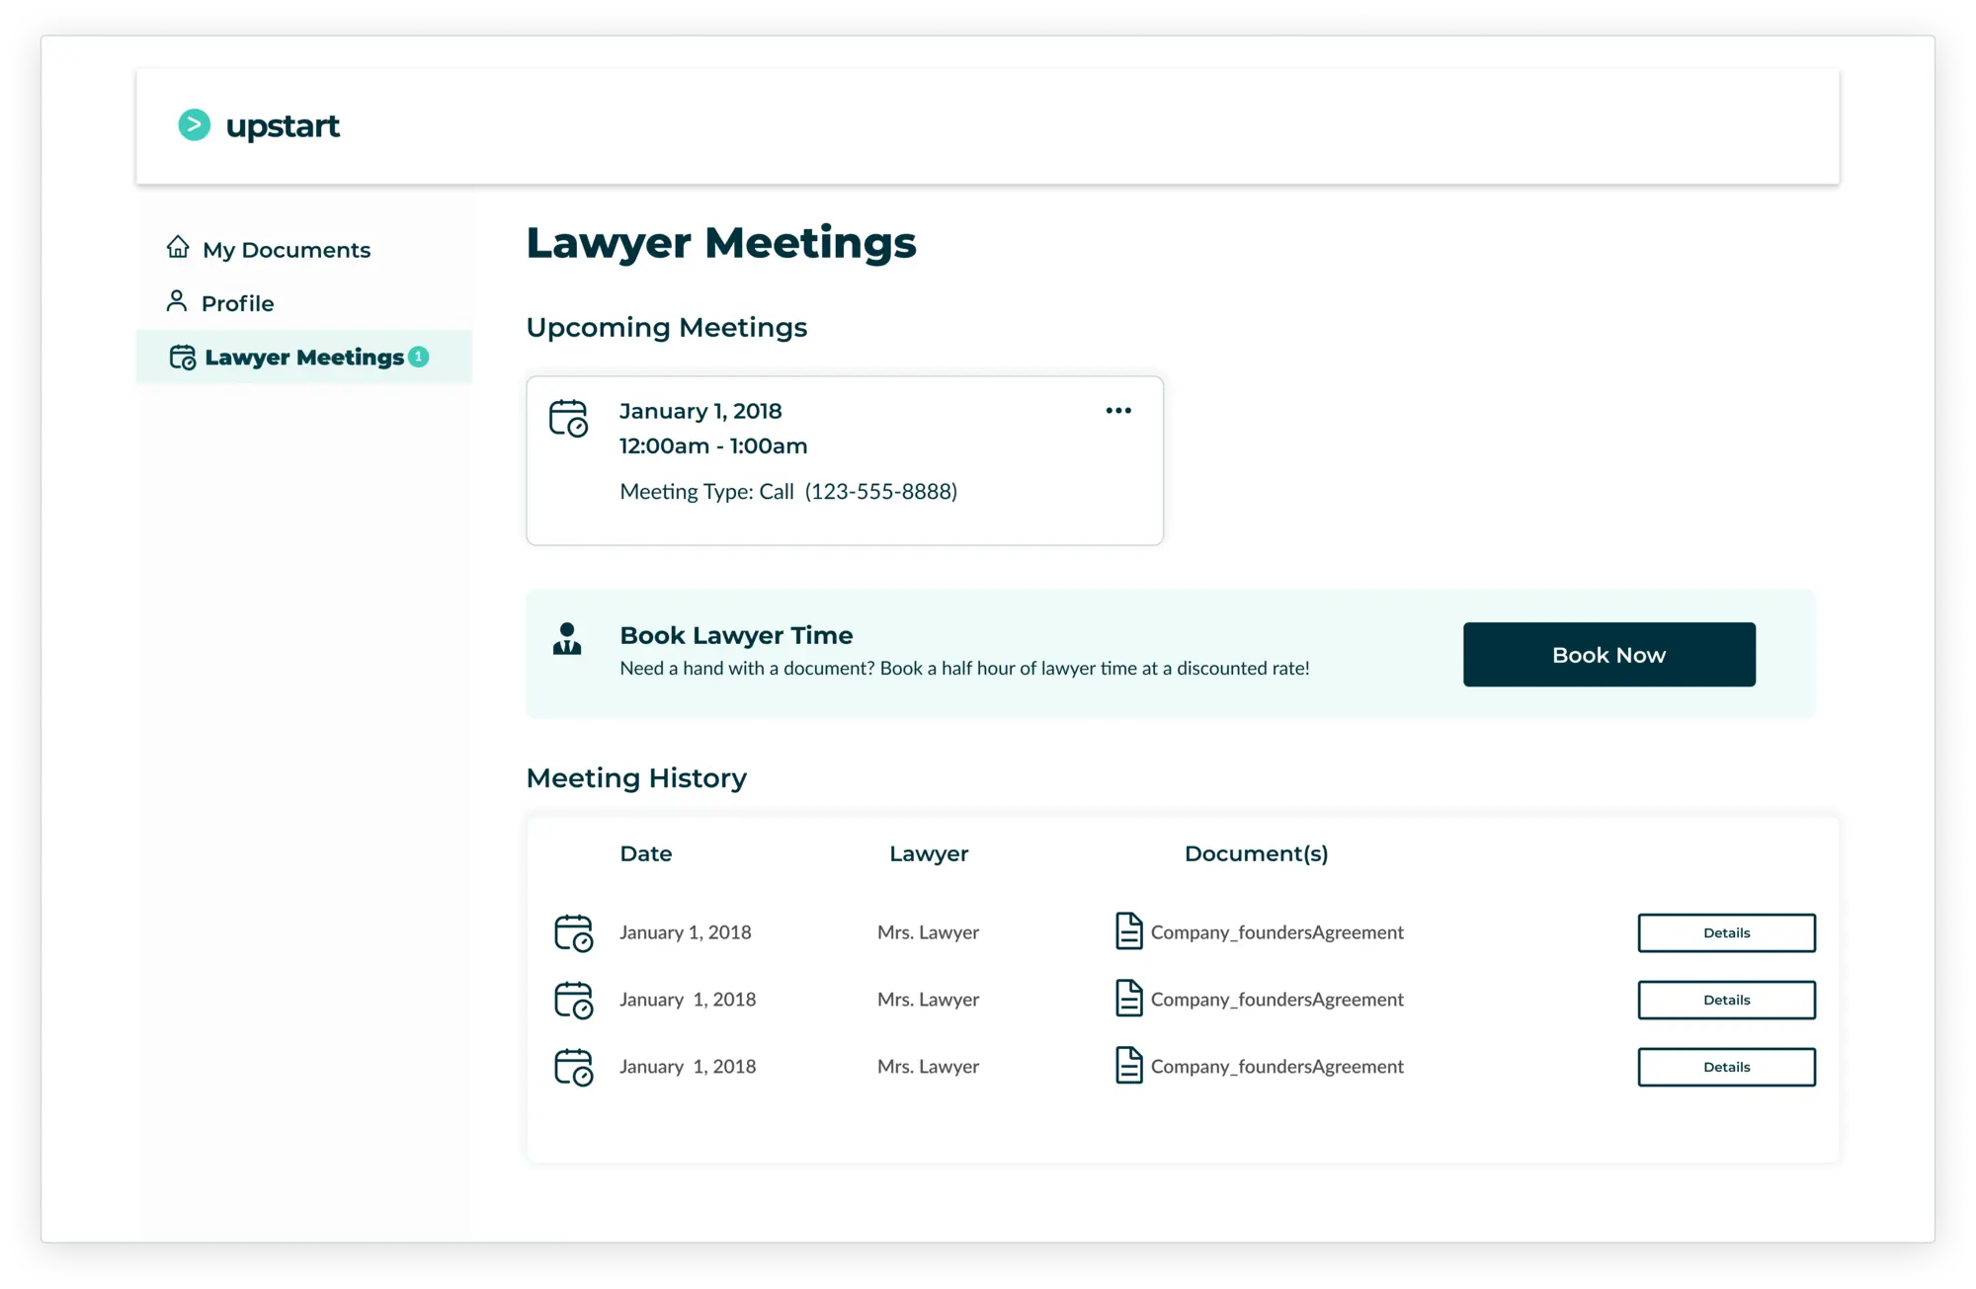Click the Lawyer Meetings page title
1976x1289 pixels.
point(721,244)
